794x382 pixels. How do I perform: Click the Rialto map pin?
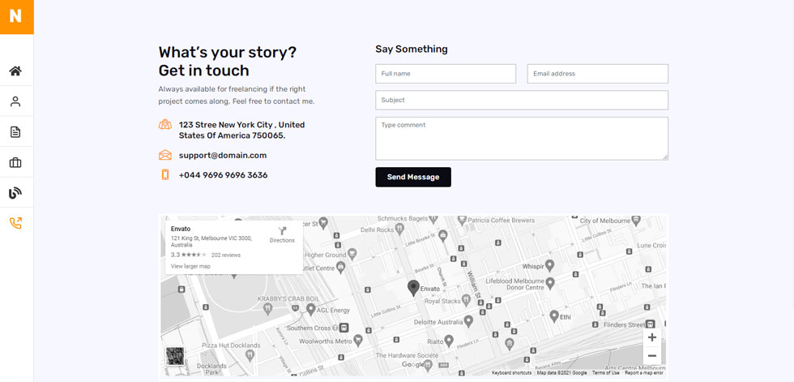449,341
